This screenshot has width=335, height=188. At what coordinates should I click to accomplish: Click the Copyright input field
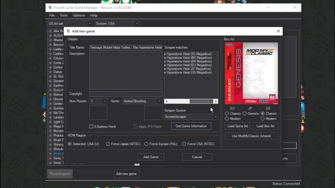tap(126, 94)
